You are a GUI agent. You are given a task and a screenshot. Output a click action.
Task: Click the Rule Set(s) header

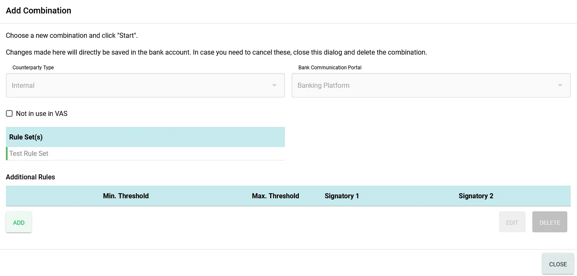point(145,137)
